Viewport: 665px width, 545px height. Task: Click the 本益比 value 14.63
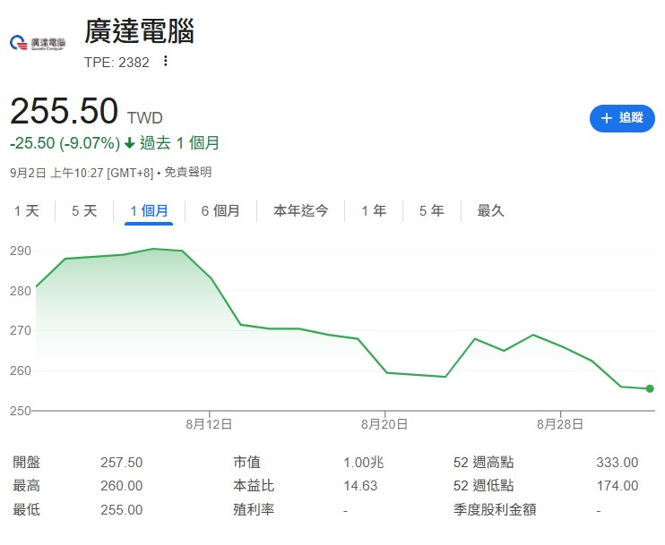(360, 486)
